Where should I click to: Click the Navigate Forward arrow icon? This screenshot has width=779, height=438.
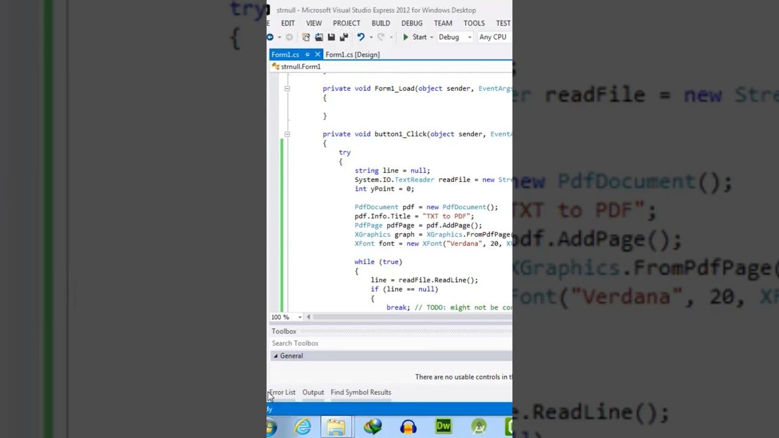tap(289, 37)
